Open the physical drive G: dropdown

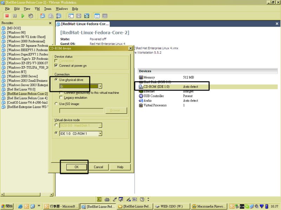pyautogui.click(x=100, y=86)
